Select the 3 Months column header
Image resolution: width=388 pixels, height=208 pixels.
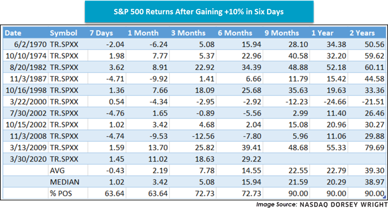coord(188,33)
